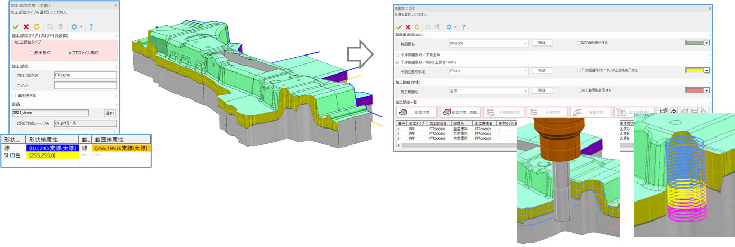Image resolution: width=735 pixels, height=247 pixels.
Task: Toggle 製品面を表示する checkbox
Action: click(x=580, y=43)
